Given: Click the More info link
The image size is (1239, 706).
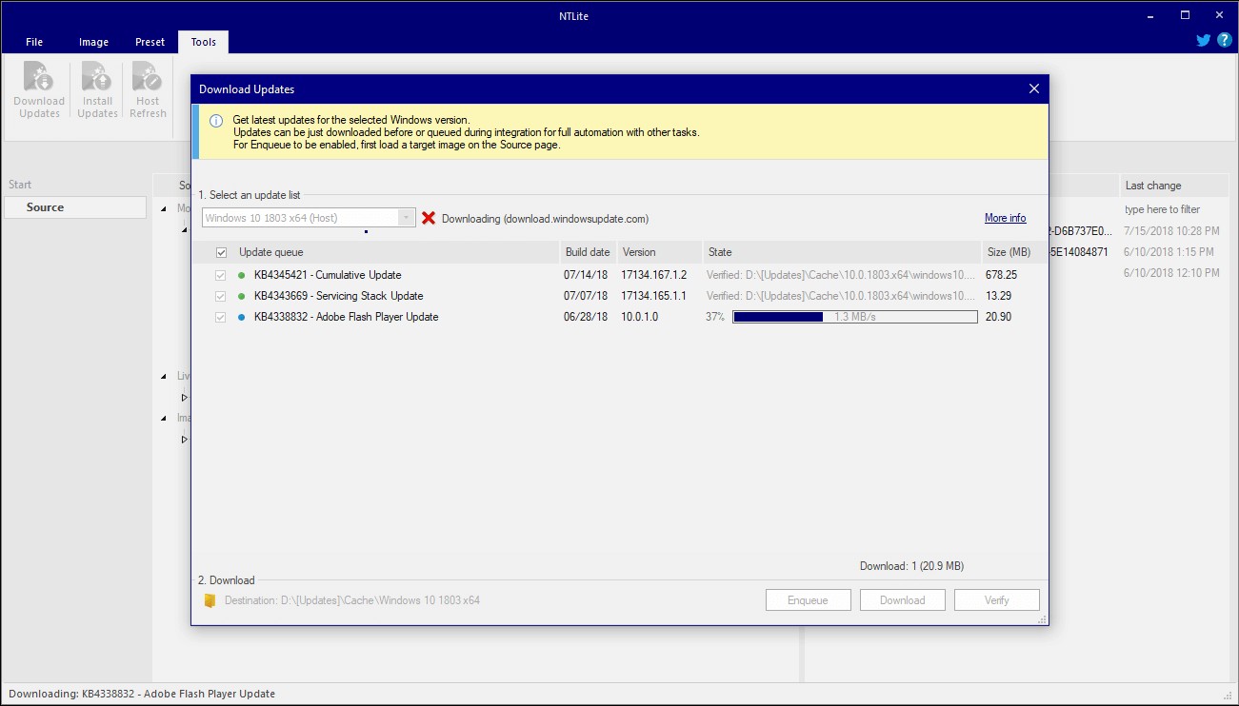Looking at the screenshot, I should pos(1005,218).
